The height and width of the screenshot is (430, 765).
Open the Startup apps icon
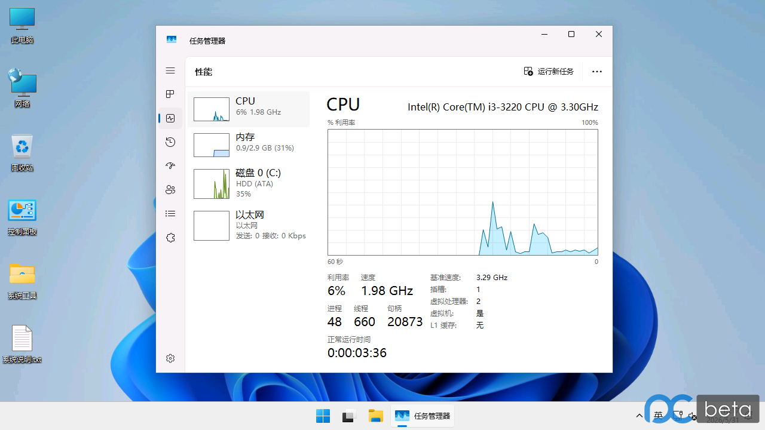click(170, 166)
